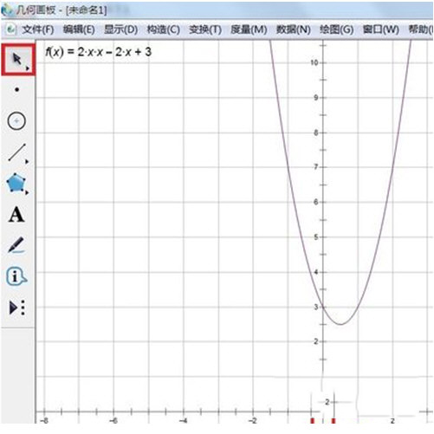The height and width of the screenshot is (434, 434).
Task: Select the Polygon tool
Action: (x=16, y=183)
